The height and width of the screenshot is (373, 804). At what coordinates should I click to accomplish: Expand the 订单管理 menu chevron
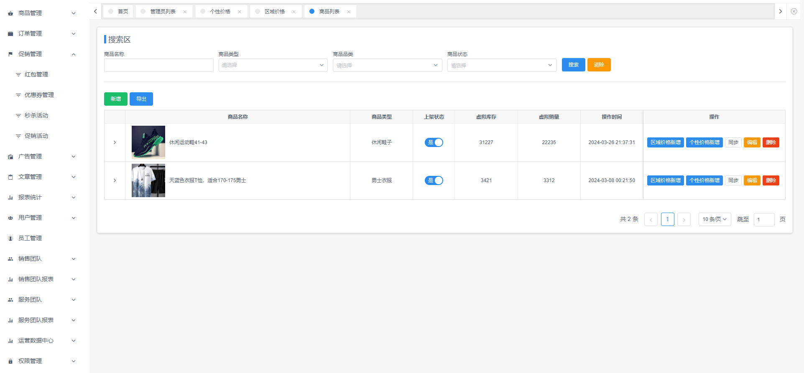pyautogui.click(x=74, y=34)
